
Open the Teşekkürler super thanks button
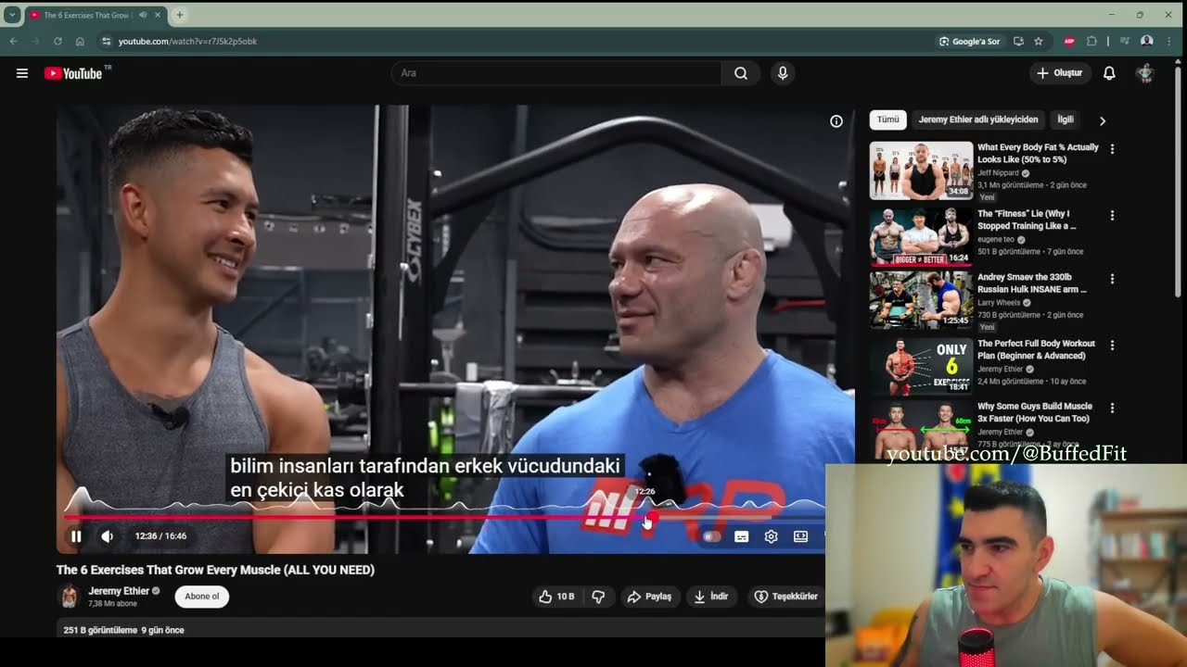pyautogui.click(x=786, y=597)
